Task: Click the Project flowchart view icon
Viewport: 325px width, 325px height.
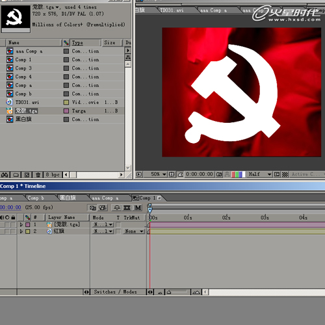Action: pos(128,57)
